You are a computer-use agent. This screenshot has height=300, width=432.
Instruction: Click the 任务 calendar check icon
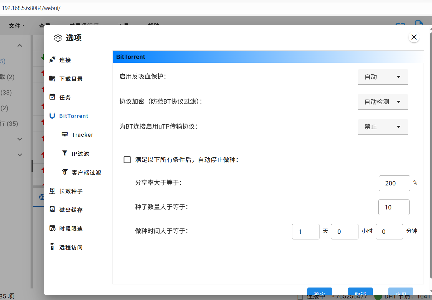click(52, 97)
